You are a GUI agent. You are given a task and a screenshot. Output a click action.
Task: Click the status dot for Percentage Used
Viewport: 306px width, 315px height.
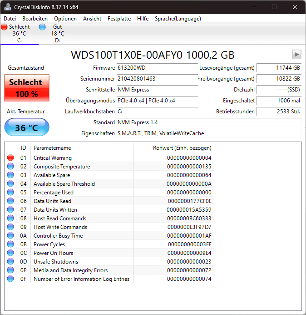[10, 192]
